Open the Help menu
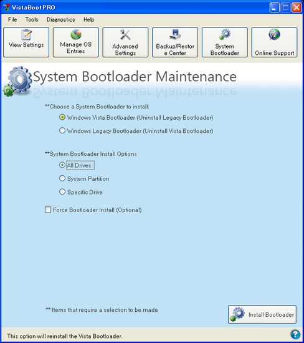The width and height of the screenshot is (304, 343). (x=88, y=19)
